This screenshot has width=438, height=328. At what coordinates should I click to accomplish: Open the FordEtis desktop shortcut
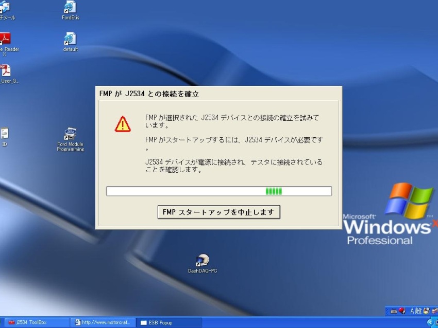pyautogui.click(x=71, y=10)
